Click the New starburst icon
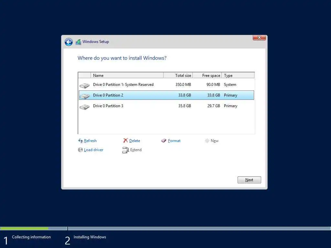Viewport: 331px width, 248px height. pos(207,141)
